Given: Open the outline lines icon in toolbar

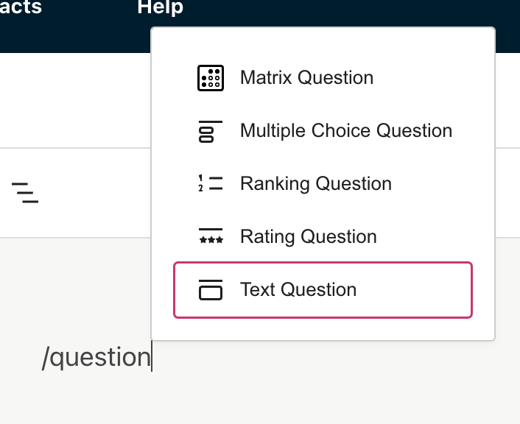Looking at the screenshot, I should tap(25, 192).
